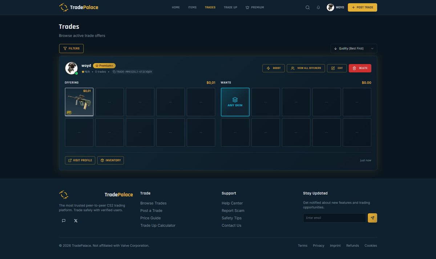Open Post a Trade footer link

click(x=151, y=211)
